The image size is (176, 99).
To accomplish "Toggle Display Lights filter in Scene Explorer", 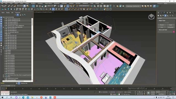I will [x=1, y=22].
